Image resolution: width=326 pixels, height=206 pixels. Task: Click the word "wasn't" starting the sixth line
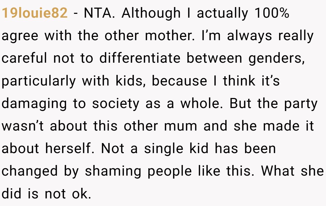24,126
